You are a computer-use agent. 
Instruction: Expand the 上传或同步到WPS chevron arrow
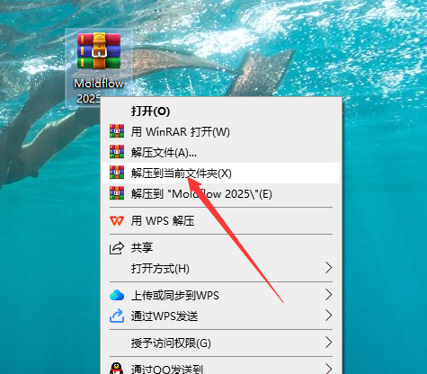(x=329, y=295)
